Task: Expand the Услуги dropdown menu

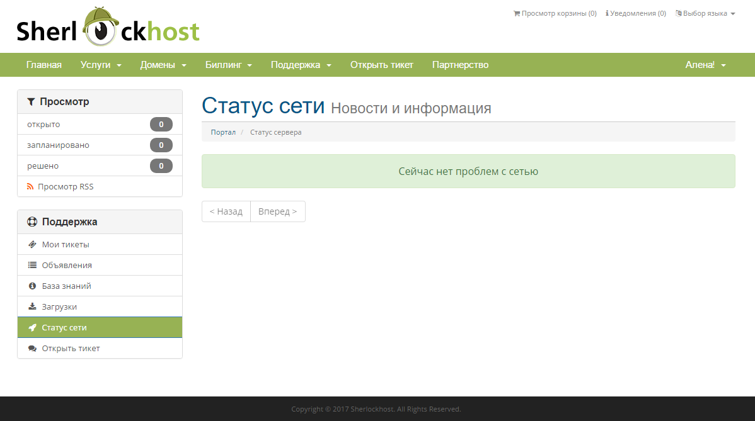Action: tap(101, 65)
